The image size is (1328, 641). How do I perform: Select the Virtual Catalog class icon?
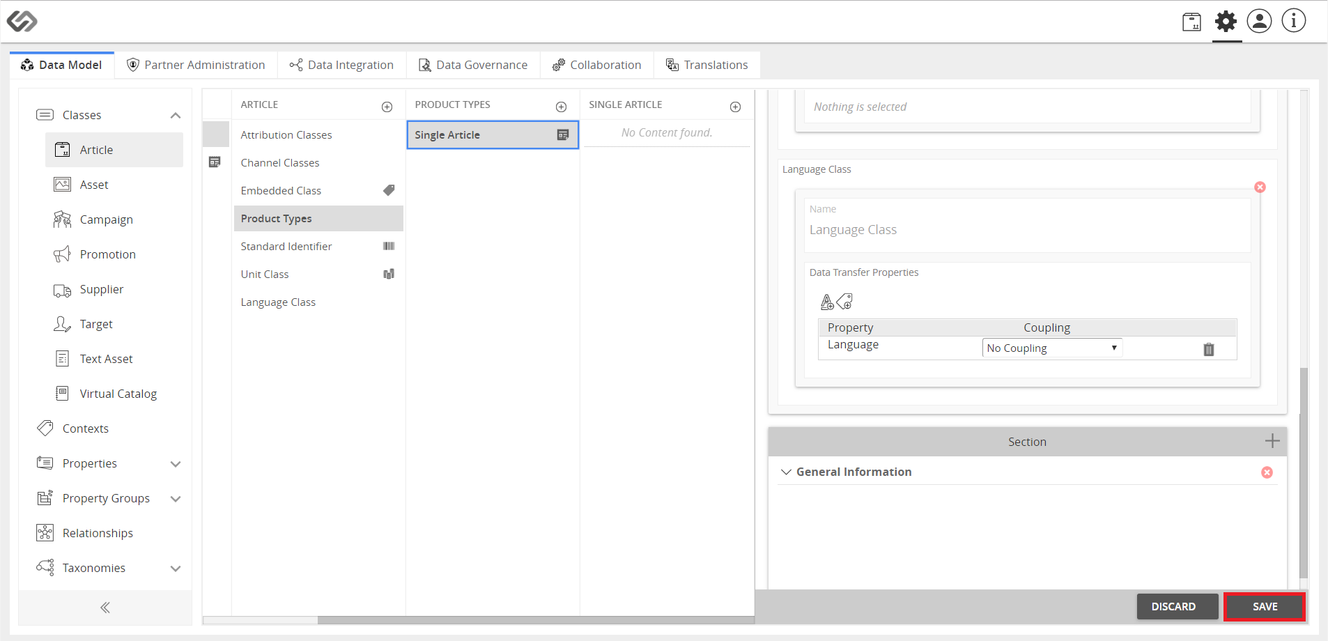coord(62,394)
